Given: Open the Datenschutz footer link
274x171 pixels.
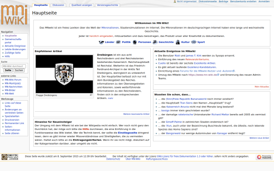Looking at the screenshot, I should click(x=113, y=159).
